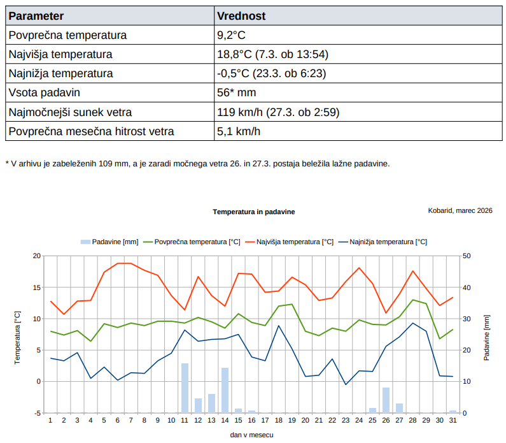Image resolution: width=506 pixels, height=443 pixels.
Task: Click the red Najvišja temperatura legend line
Action: pyautogui.click(x=250, y=242)
